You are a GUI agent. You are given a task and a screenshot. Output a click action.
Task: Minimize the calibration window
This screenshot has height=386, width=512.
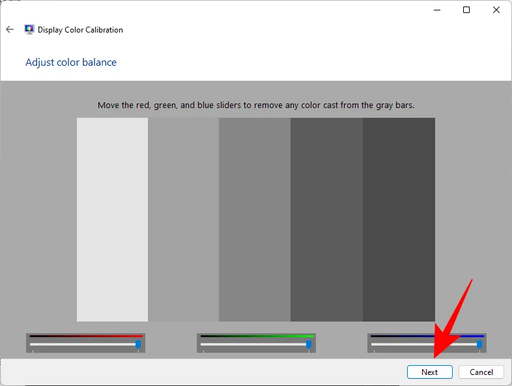pyautogui.click(x=437, y=10)
